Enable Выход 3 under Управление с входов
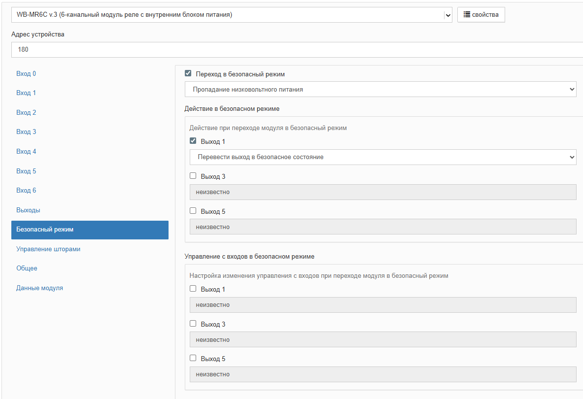This screenshot has height=399, width=583. pyautogui.click(x=193, y=324)
